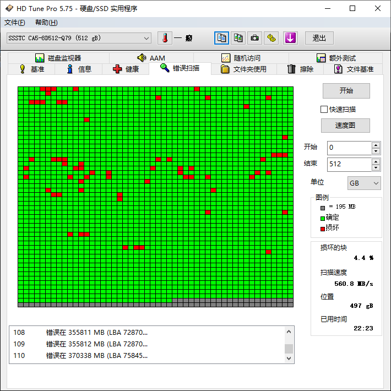Enable the 快速扫描 checkbox
The height and width of the screenshot is (391, 391).
click(324, 110)
